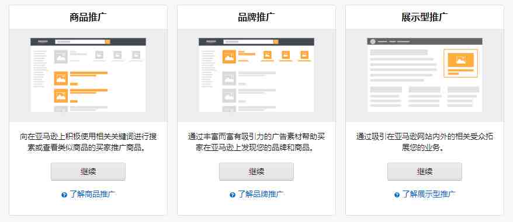513x222 pixels.
Task: Open the 了解商品推广 link
Action: tap(92, 195)
